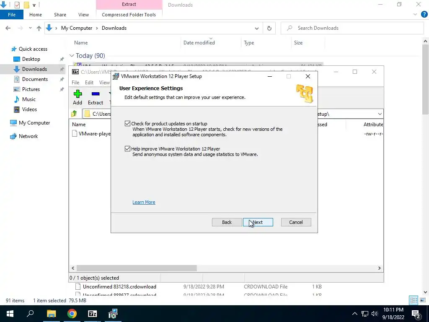Select My Computer in navigation pane
Viewport: 429px width, 322px height.
(34, 123)
